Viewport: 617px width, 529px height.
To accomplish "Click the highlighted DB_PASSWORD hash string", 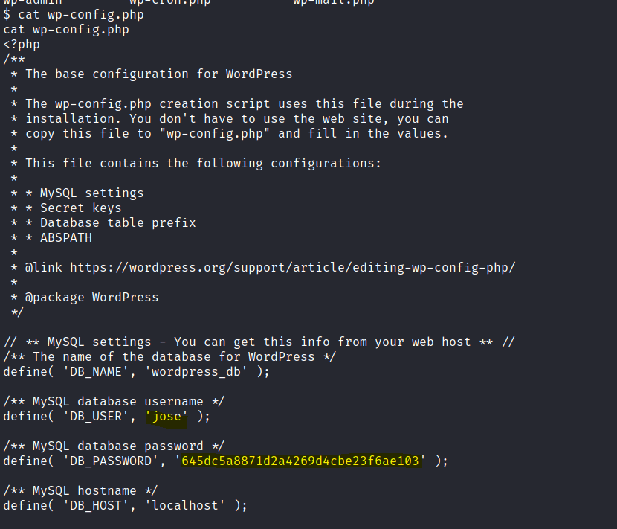I will 301,461.
